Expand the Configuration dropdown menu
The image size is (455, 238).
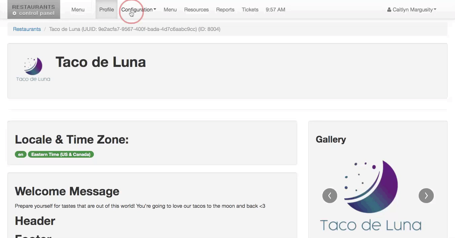[x=139, y=10]
